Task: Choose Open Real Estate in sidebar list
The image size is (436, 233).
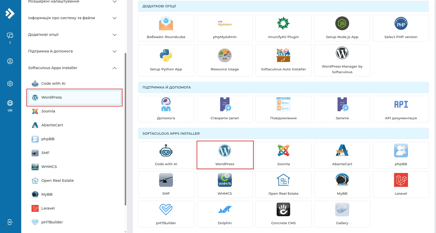Action: coord(75,181)
